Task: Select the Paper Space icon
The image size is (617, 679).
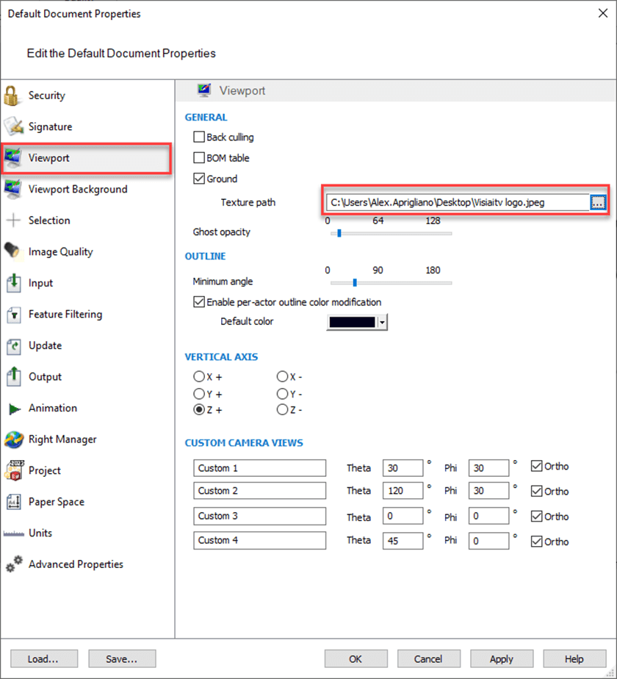Action: click(12, 502)
